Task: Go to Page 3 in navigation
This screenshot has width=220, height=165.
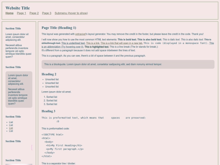Action: click(x=47, y=13)
